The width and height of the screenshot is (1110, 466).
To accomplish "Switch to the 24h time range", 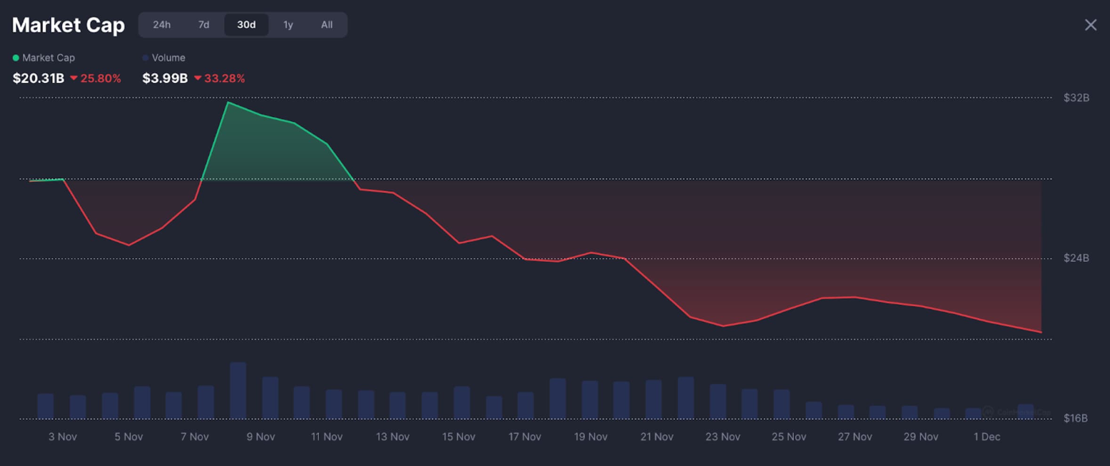I will [162, 25].
